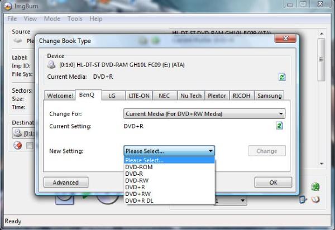Switch to the NEC tab
335x230 pixels.
pos(165,95)
